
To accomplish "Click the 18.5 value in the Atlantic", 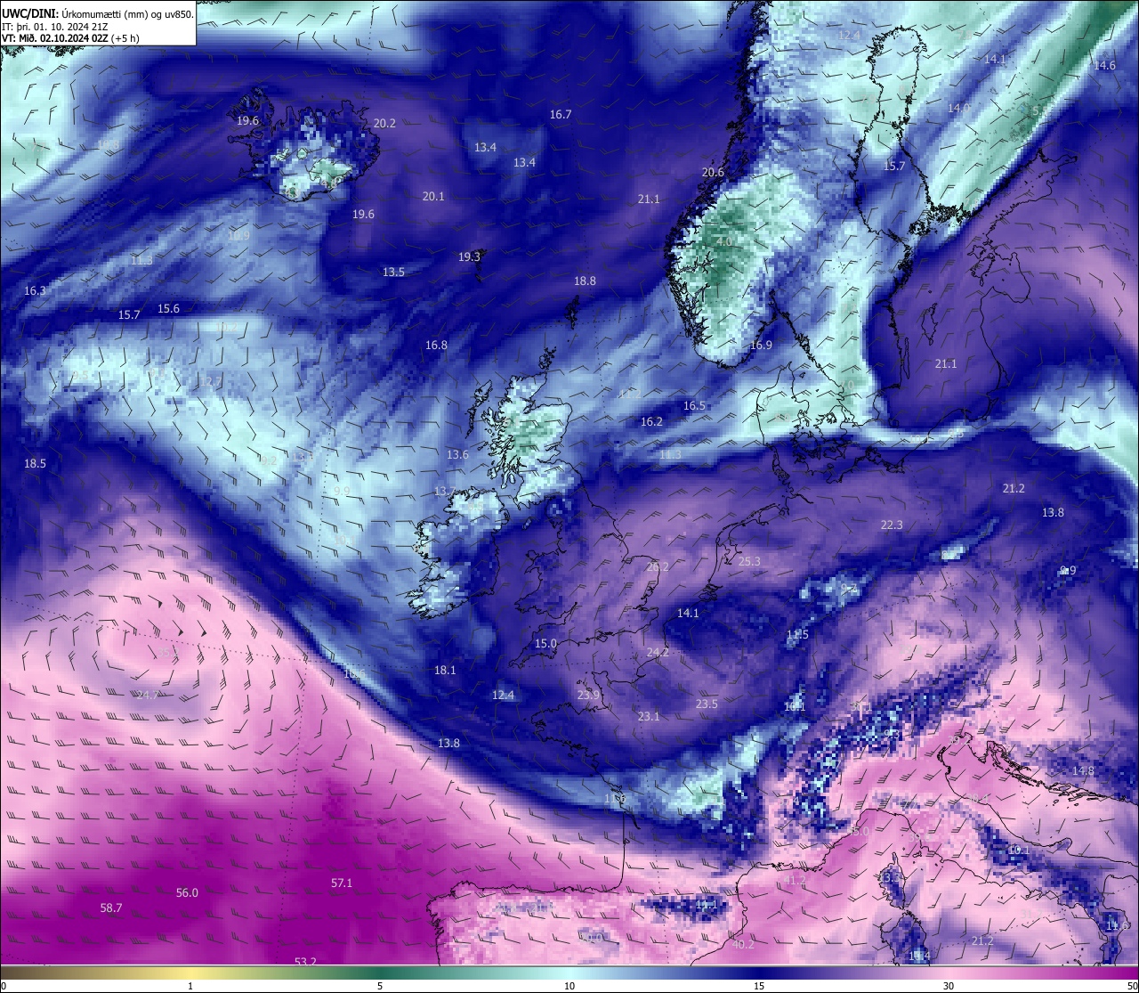I will tap(35, 463).
